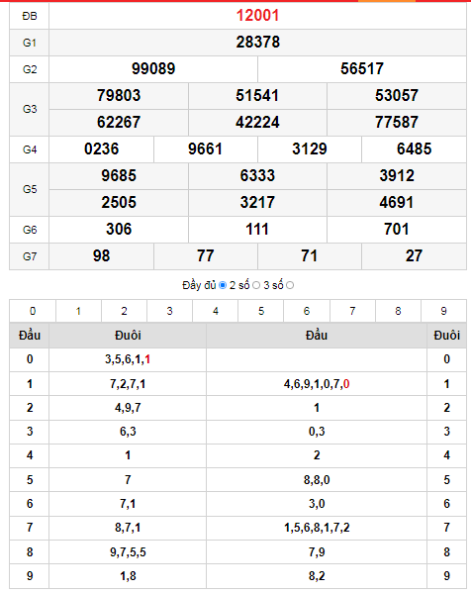Activate digit filter tab 8
Screen dimensions: 471x593
click(398, 311)
